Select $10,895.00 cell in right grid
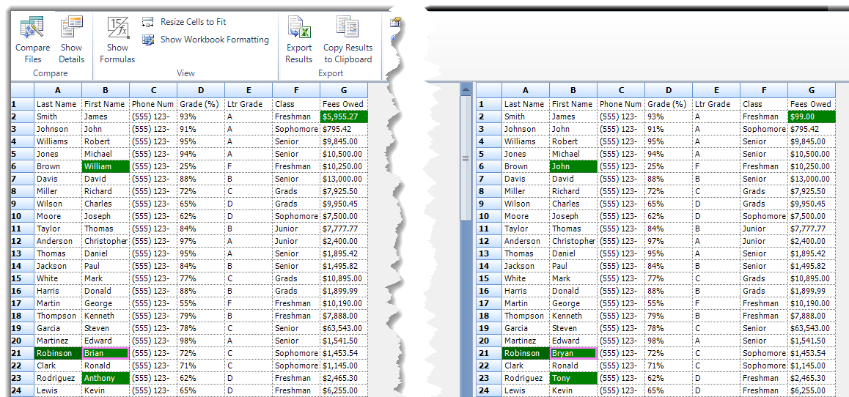 (x=812, y=278)
